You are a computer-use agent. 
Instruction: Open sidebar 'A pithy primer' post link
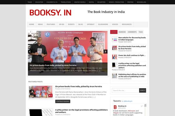click(x=132, y=66)
